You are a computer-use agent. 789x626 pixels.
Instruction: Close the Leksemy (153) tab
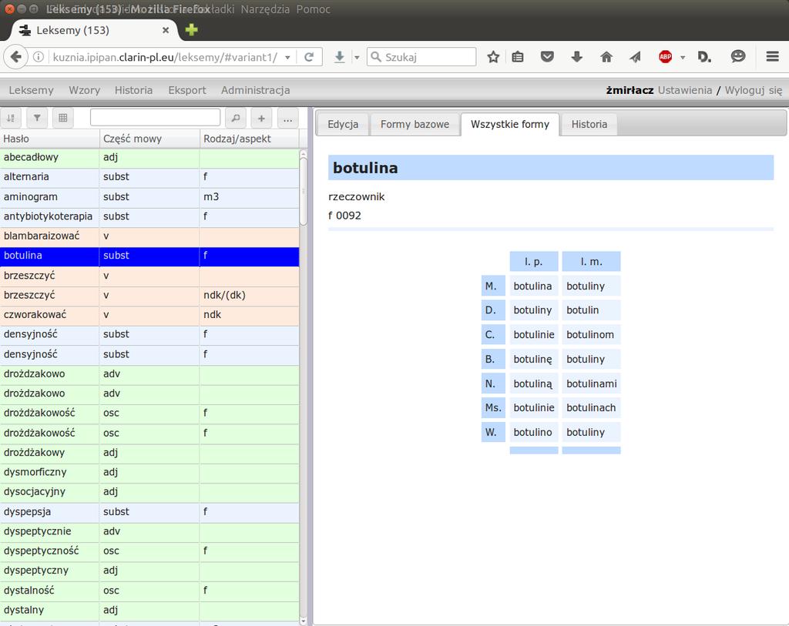tap(166, 30)
